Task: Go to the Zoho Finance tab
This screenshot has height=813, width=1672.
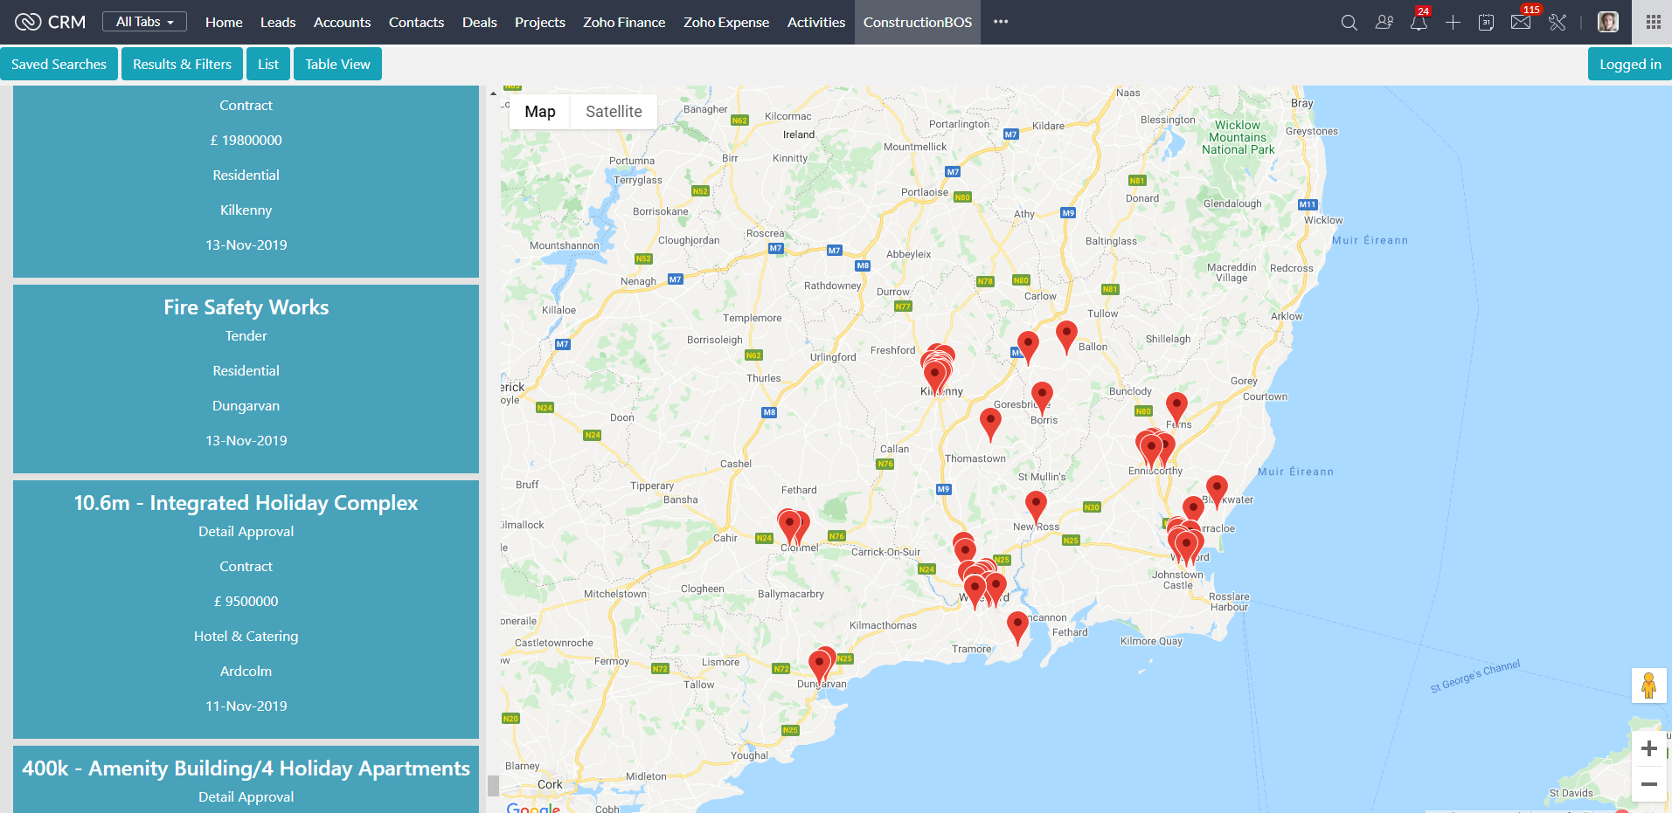Action: (x=624, y=23)
